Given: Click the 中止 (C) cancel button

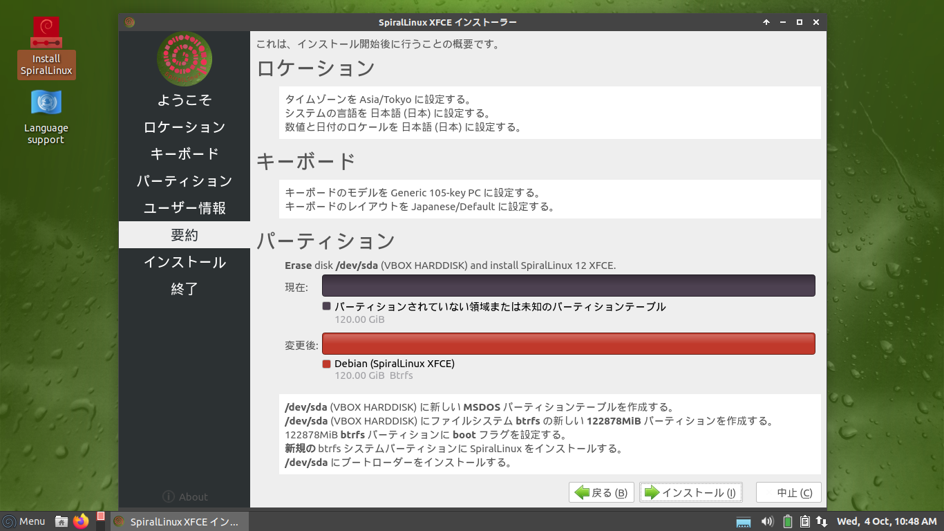Looking at the screenshot, I should coord(789,492).
